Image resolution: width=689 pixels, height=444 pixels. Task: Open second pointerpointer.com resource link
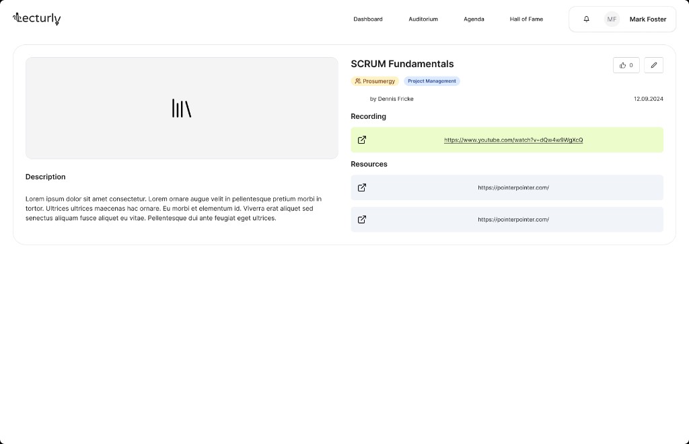(x=513, y=220)
